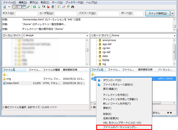The height and width of the screenshot is (130, 178).
Task: Click the reconnect to last server icon
Action: [x=53, y=6]
